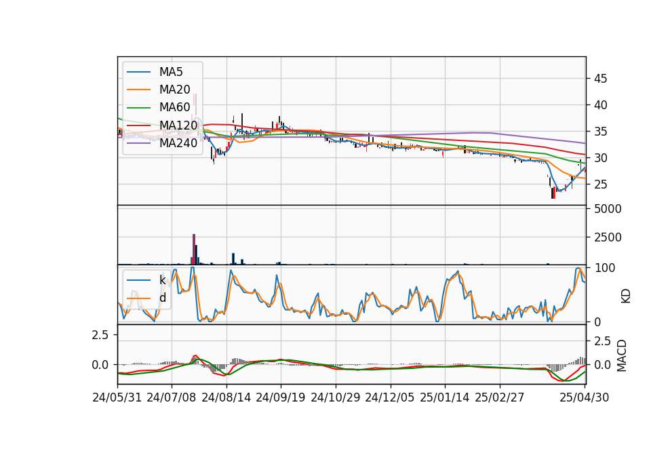Click the tallest volume bar spike
This screenshot has height=468, width=651.
point(193,249)
